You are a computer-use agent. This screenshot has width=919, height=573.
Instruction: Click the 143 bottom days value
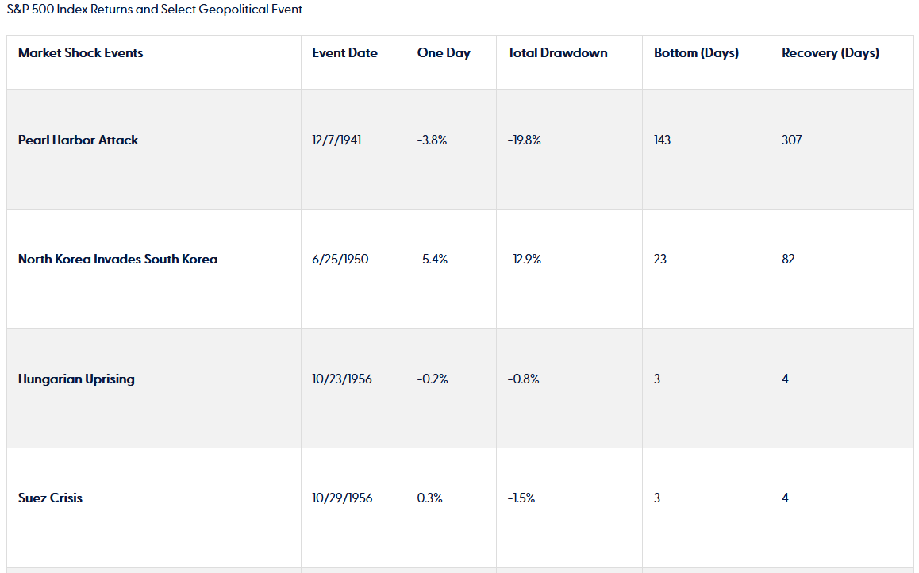click(x=662, y=140)
